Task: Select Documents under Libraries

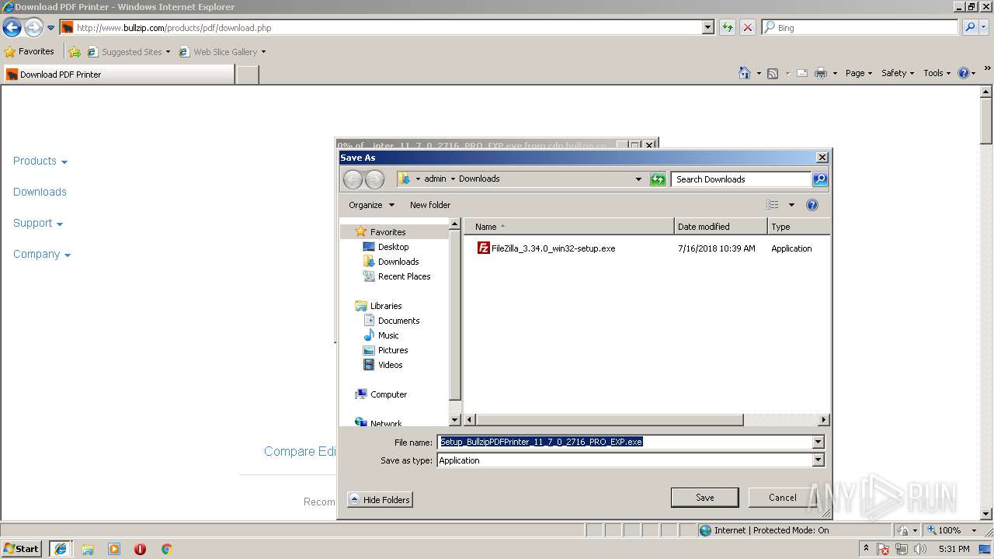Action: pos(399,321)
